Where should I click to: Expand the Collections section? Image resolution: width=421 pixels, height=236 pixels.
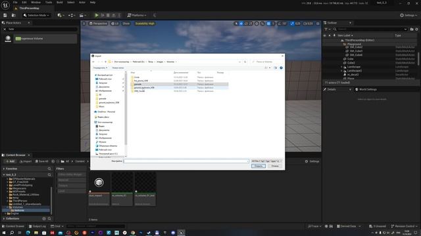(x=4, y=218)
